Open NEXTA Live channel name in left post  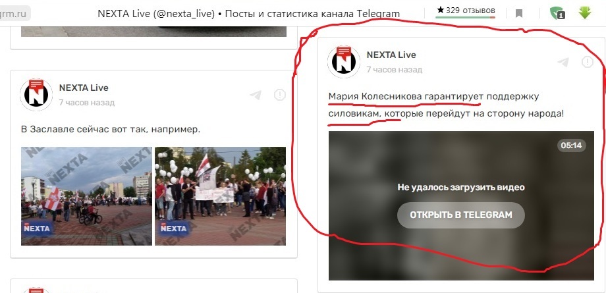tap(84, 88)
